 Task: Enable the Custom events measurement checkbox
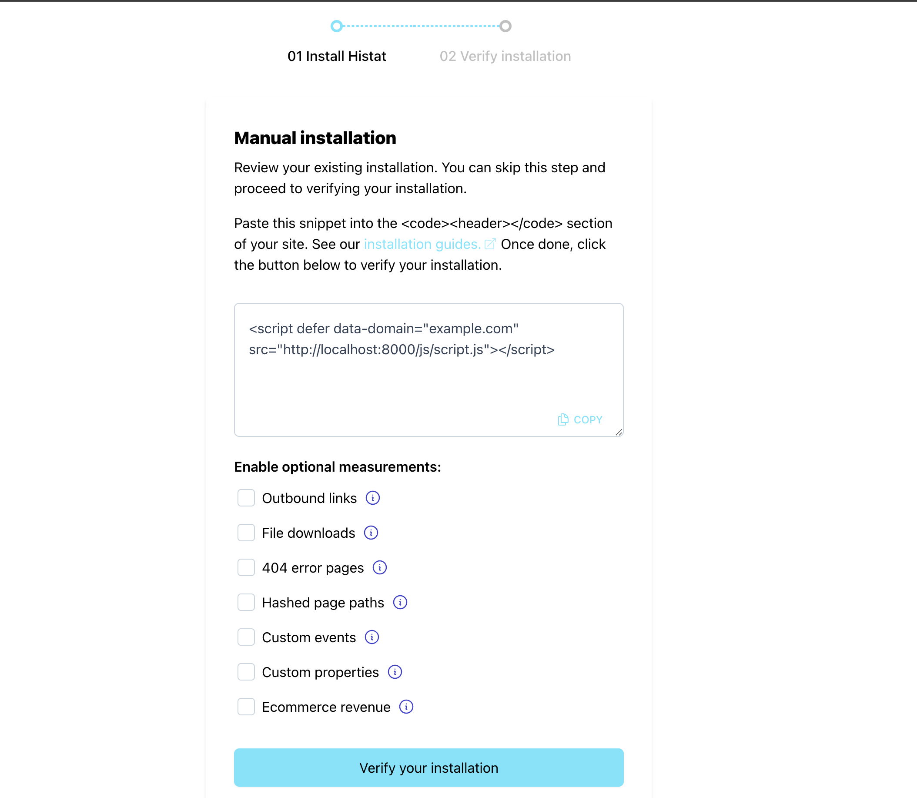[245, 637]
